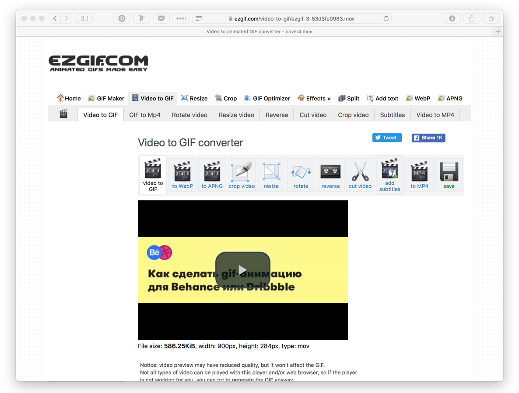The image size is (519, 393).
Task: Switch to Rotate video tab
Action: (x=189, y=114)
